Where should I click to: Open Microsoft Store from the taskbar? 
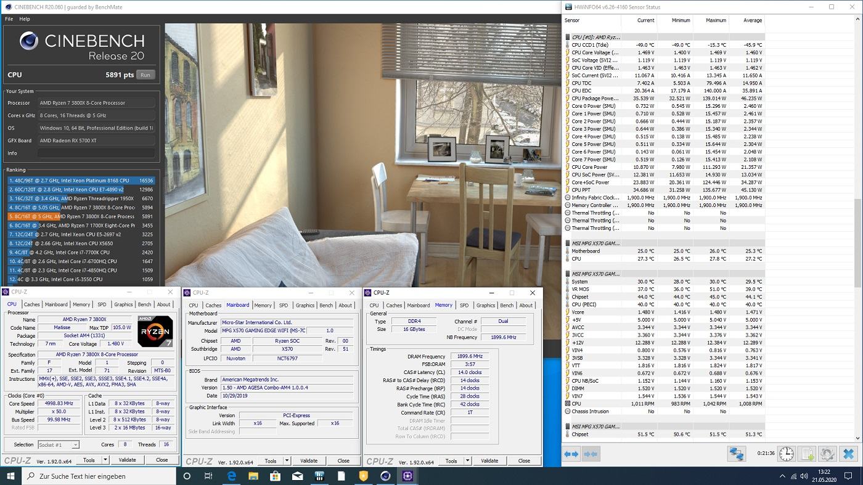coord(276,476)
